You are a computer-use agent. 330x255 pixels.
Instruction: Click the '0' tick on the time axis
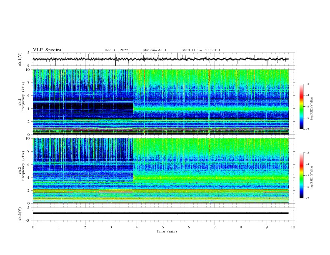[x=33, y=227]
